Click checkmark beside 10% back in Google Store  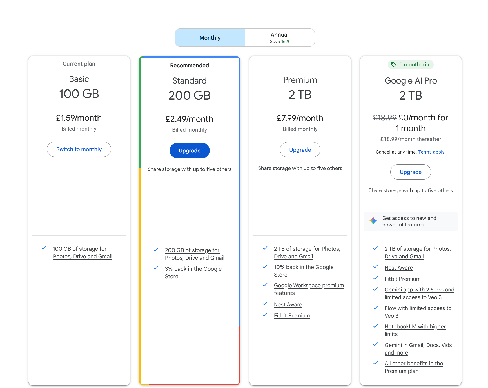click(265, 266)
